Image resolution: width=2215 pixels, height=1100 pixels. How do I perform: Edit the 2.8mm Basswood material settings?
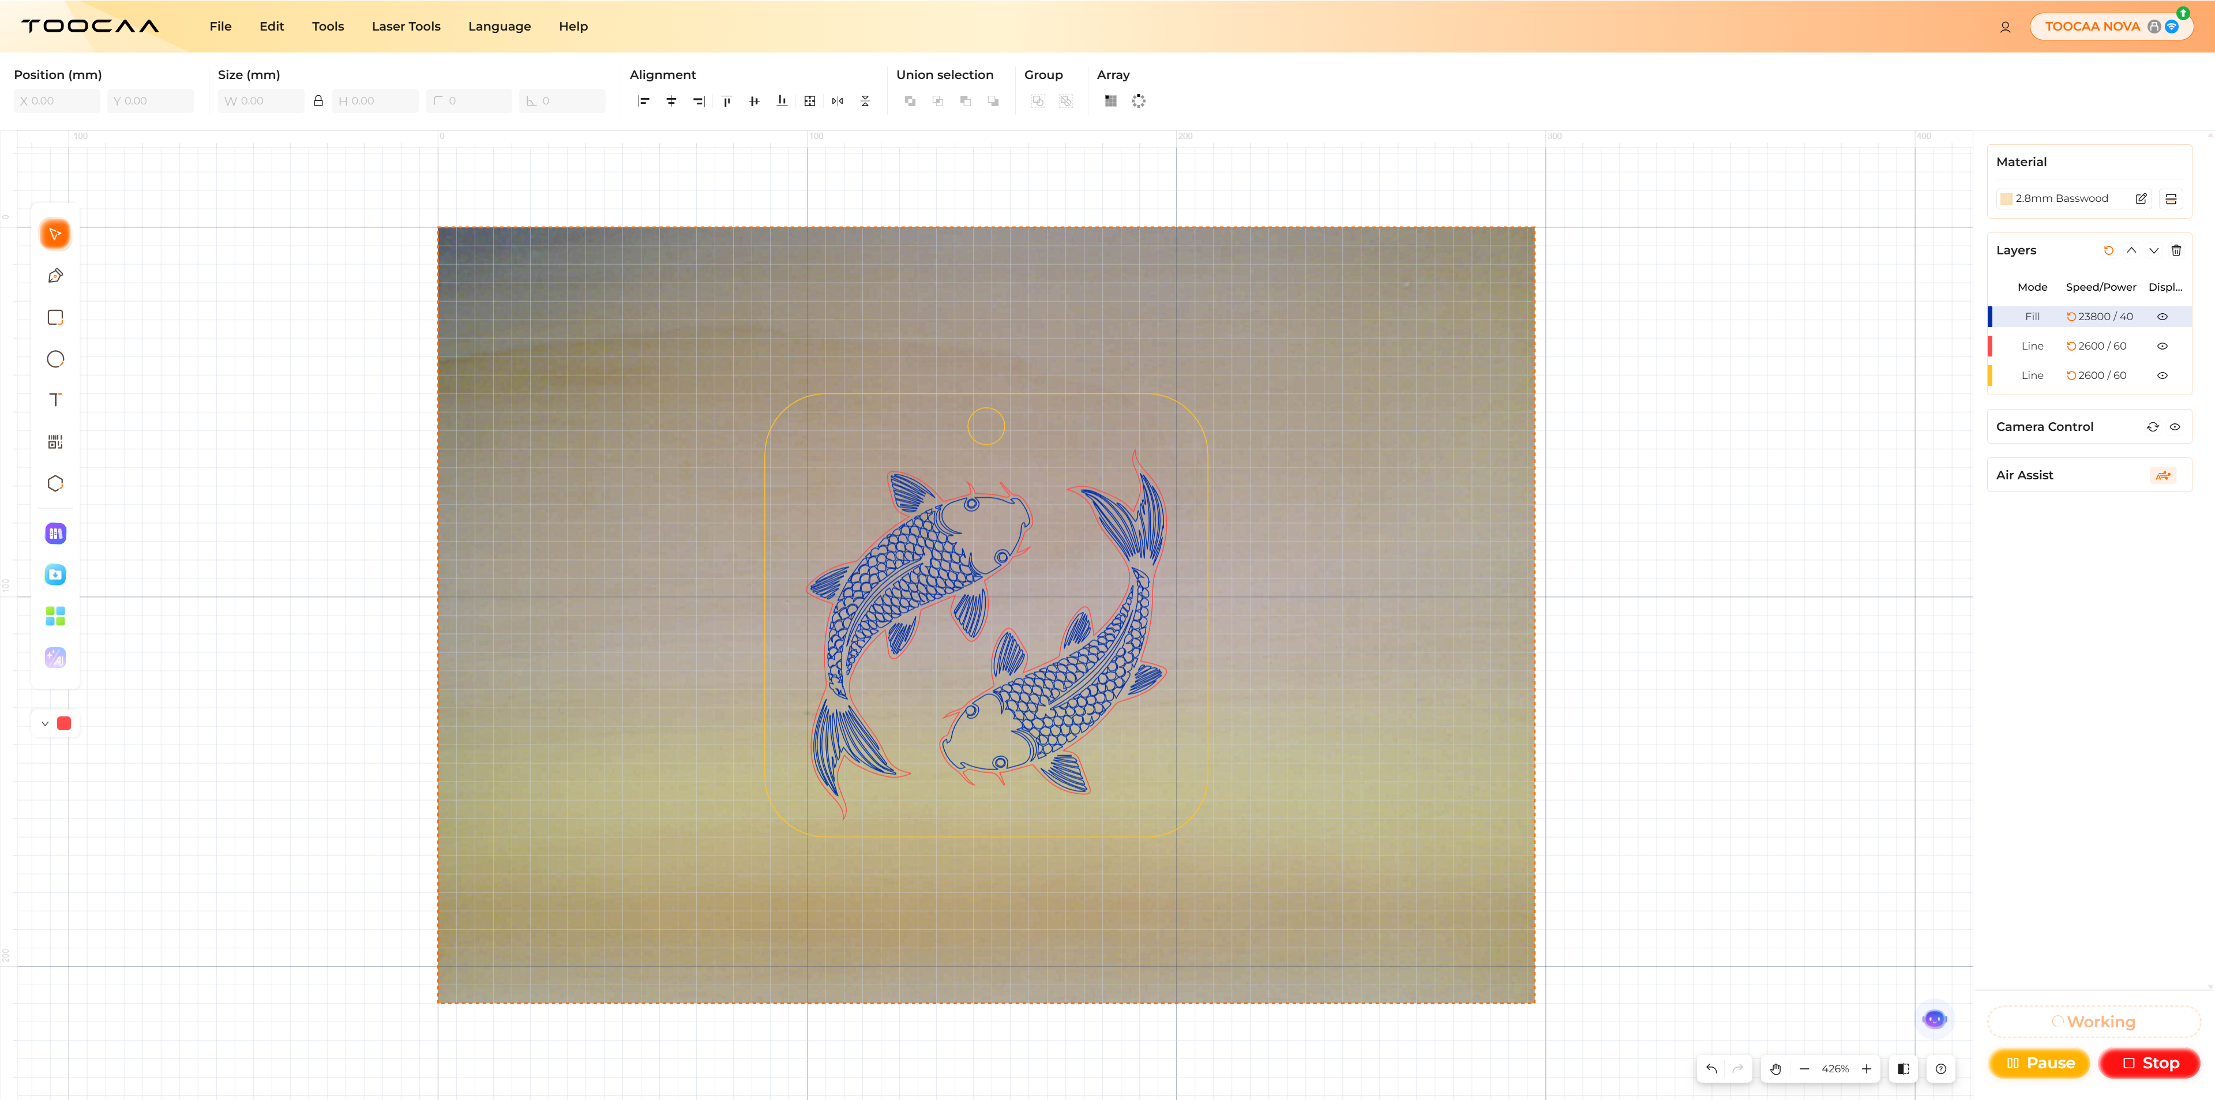pyautogui.click(x=2141, y=198)
